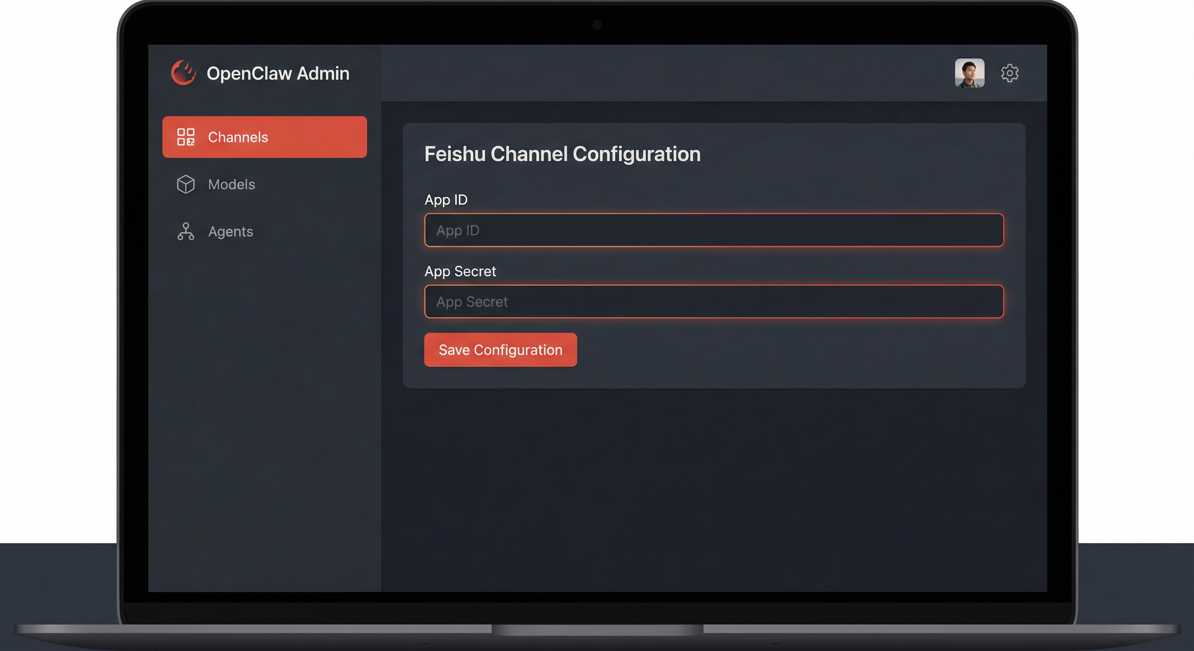
Task: Switch to the Agents section label
Action: click(x=230, y=232)
